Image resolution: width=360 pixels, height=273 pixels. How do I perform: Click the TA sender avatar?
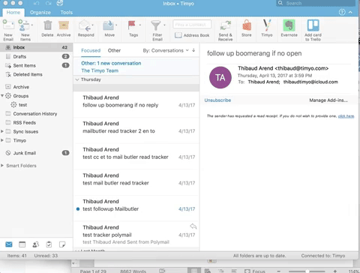(220, 77)
